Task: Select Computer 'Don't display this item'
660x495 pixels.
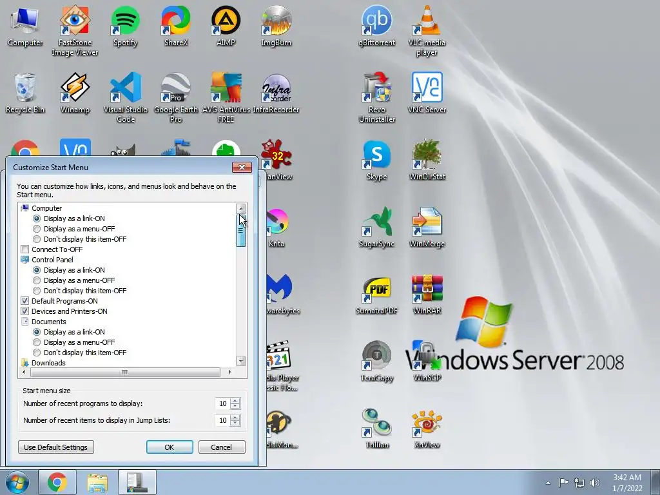Action: pyautogui.click(x=37, y=239)
